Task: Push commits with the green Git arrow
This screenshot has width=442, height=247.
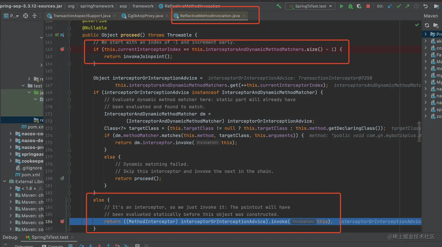Action: [407, 6]
